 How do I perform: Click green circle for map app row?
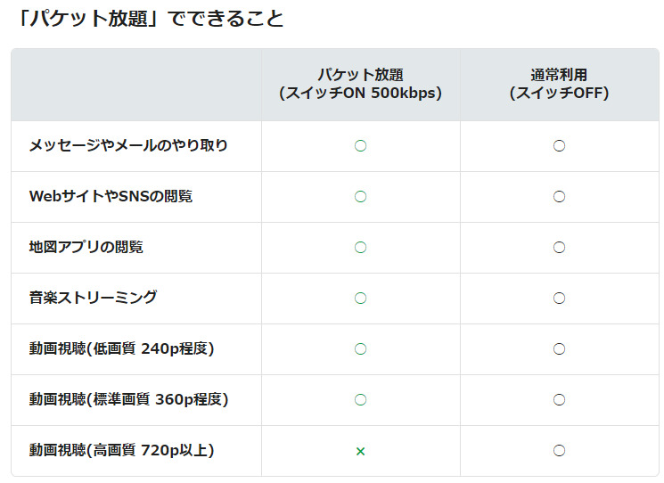(x=360, y=247)
